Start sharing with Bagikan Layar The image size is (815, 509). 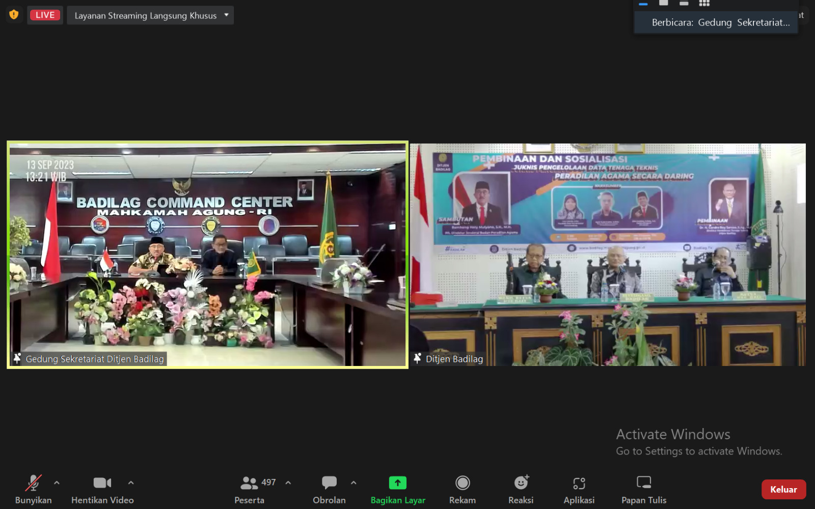click(398, 489)
